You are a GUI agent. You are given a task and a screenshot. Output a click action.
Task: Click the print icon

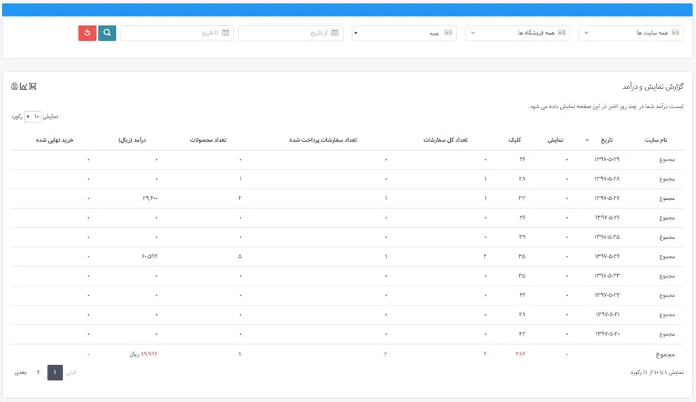(14, 86)
